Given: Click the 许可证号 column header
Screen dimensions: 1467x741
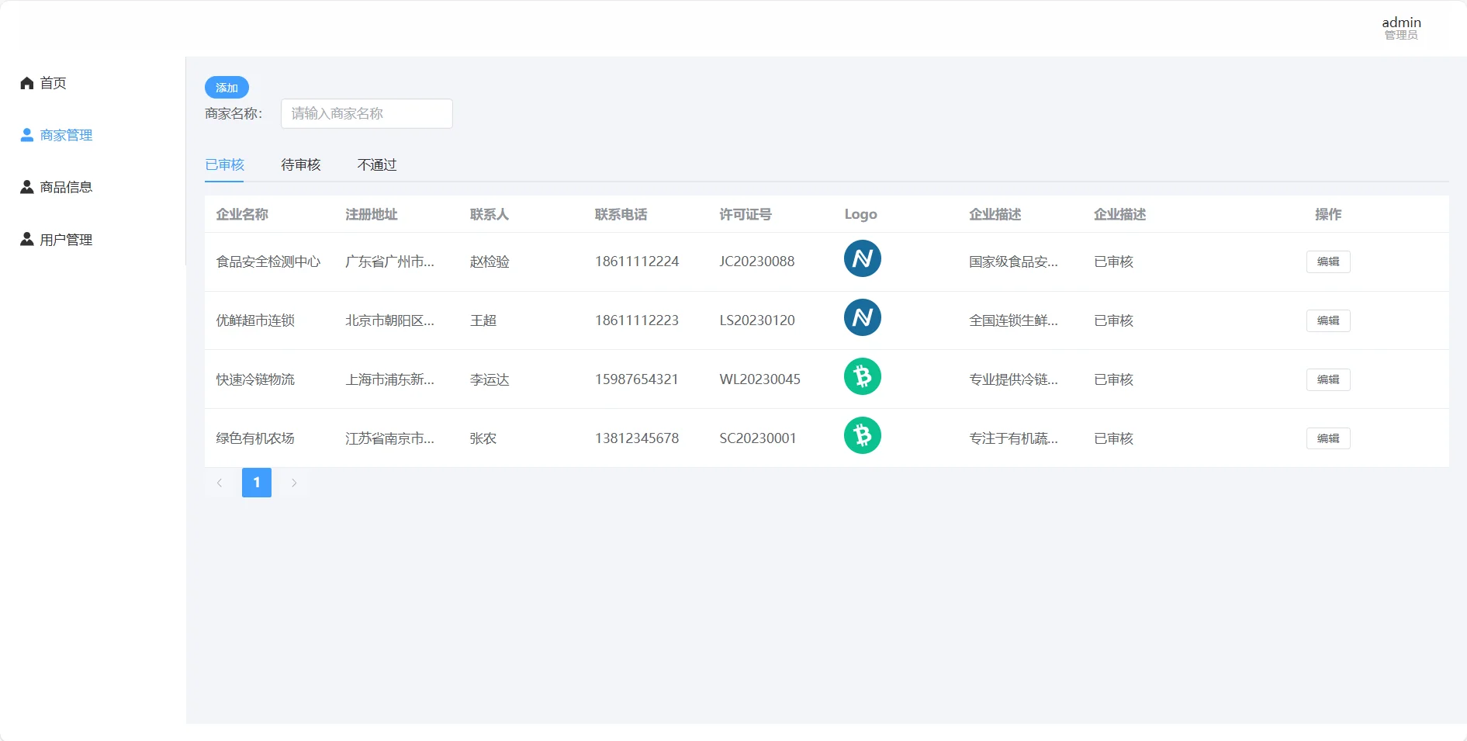Looking at the screenshot, I should click(746, 214).
